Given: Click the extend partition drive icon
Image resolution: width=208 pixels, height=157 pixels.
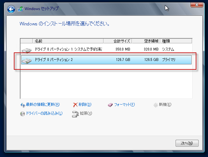Looking at the screenshot, I should 75,114.
